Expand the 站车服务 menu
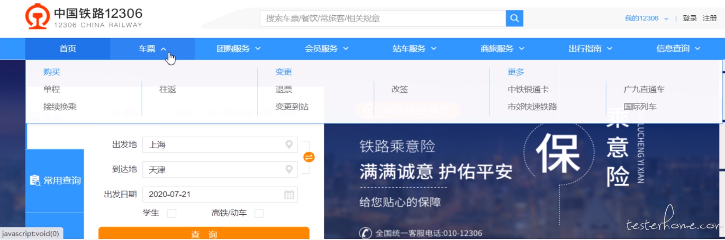The image size is (725, 240). click(x=414, y=49)
